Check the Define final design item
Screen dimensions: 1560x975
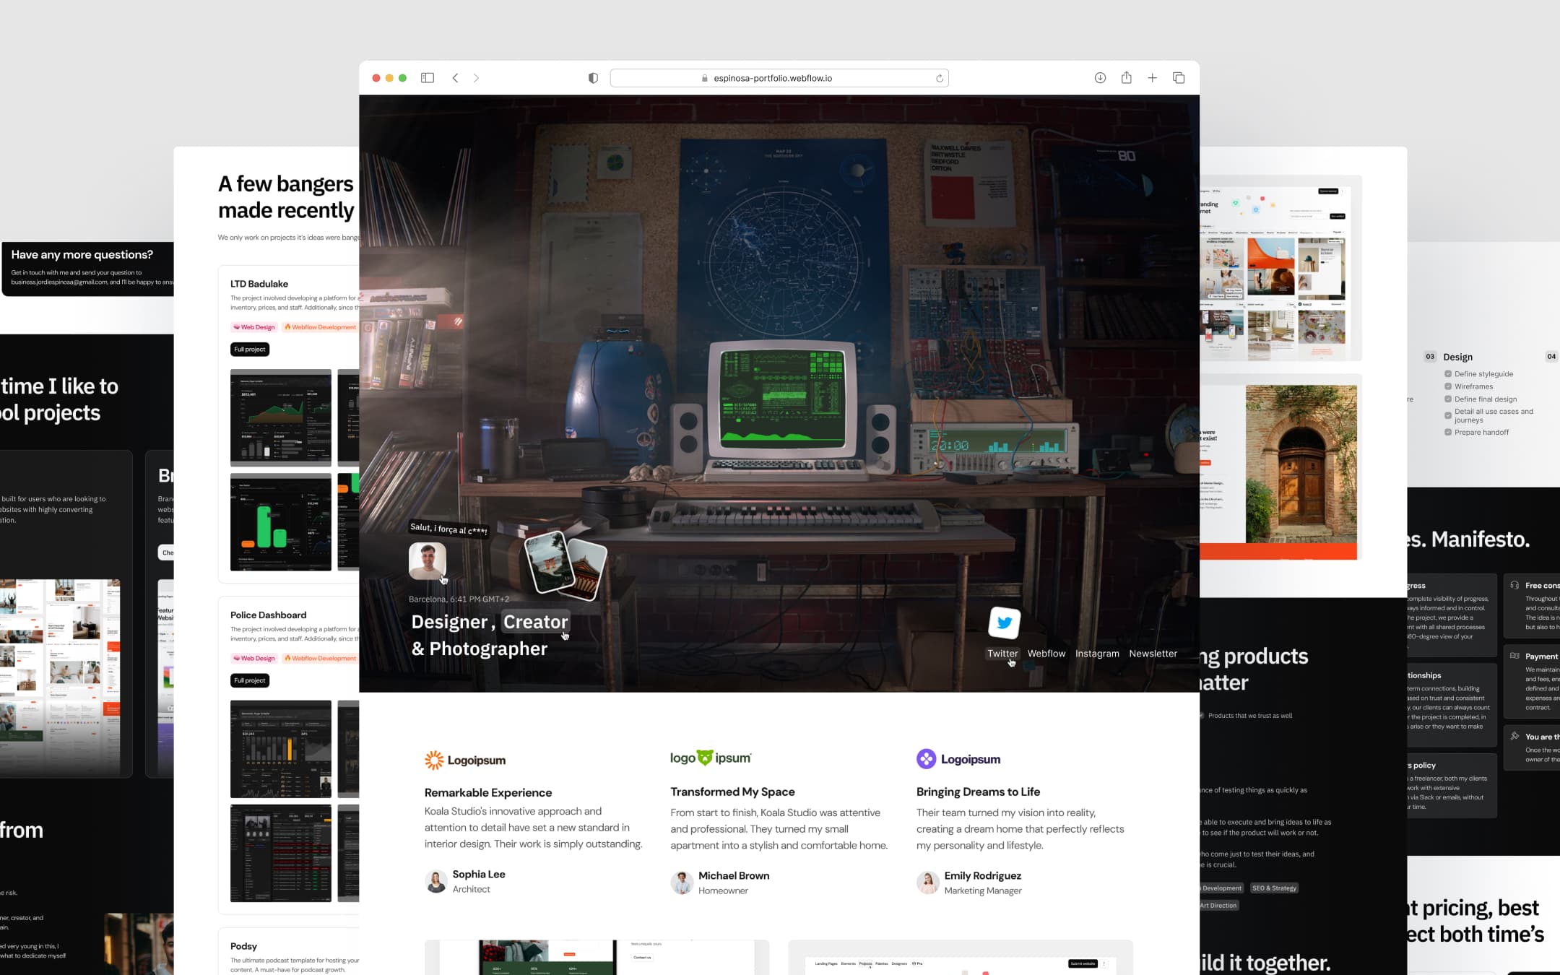click(x=1448, y=399)
